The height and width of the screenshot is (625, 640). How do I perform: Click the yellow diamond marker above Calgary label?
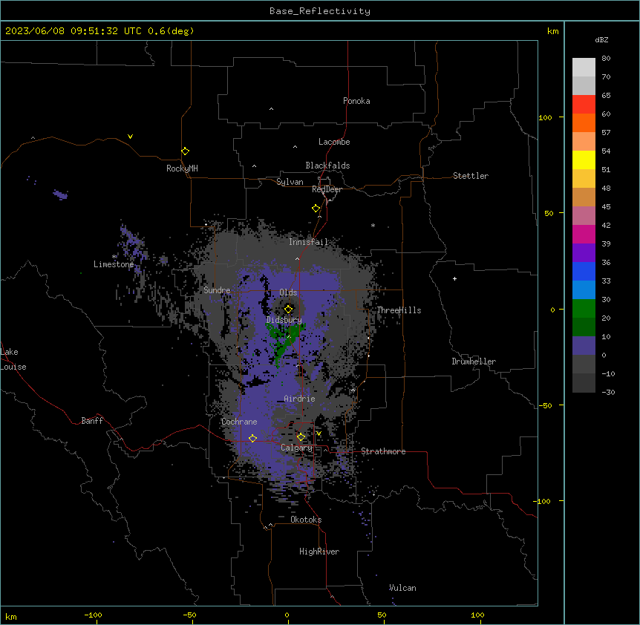(301, 437)
